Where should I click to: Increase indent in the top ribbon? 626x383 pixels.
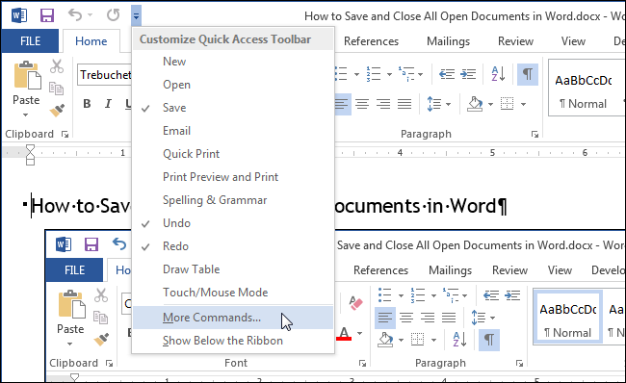tap(468, 74)
